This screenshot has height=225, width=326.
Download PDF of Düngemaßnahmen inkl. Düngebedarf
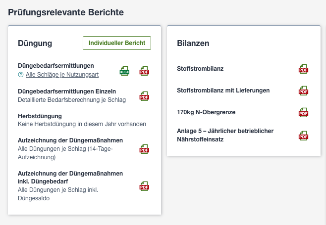coord(144,186)
